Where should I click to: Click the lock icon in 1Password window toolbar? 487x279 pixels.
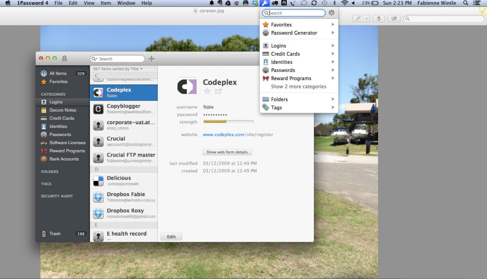tap(64, 59)
